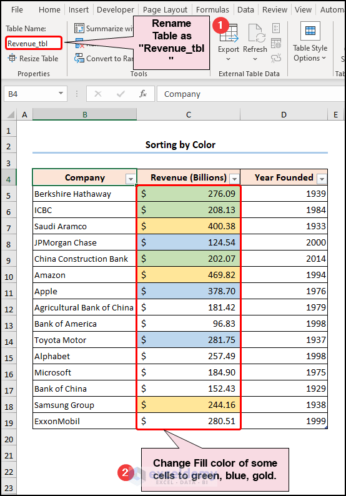
Task: Select Agricultural Bank of China cell
Action: tap(84, 307)
